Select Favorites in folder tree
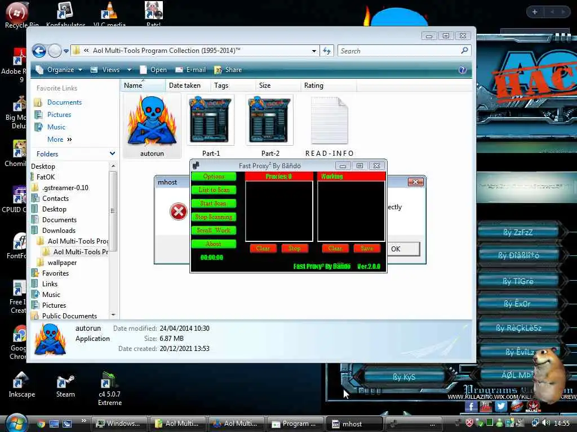 55,273
